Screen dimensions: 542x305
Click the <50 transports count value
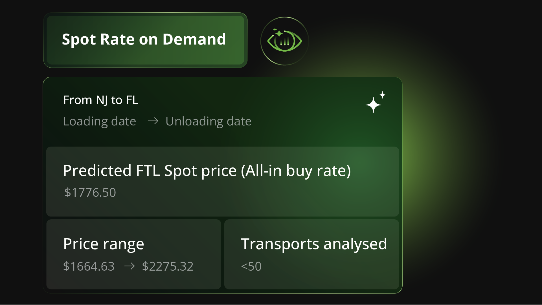coord(251,266)
